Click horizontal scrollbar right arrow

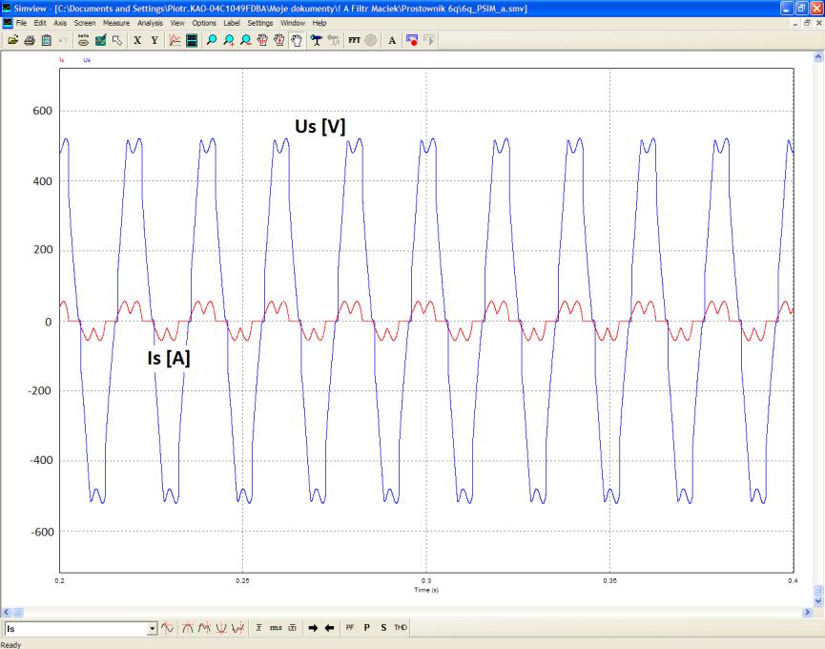point(808,612)
